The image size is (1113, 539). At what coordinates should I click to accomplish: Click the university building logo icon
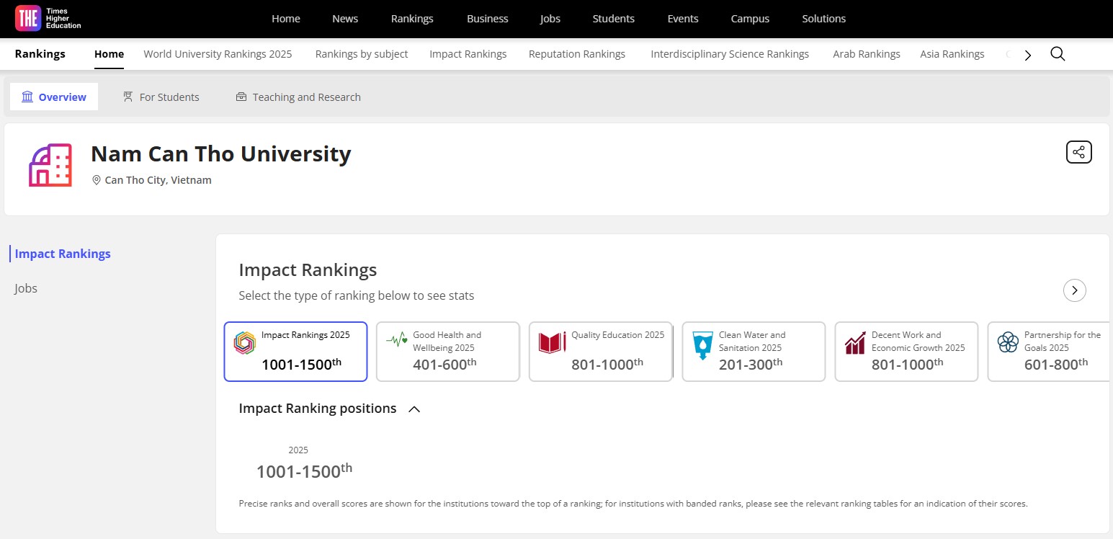pos(50,165)
